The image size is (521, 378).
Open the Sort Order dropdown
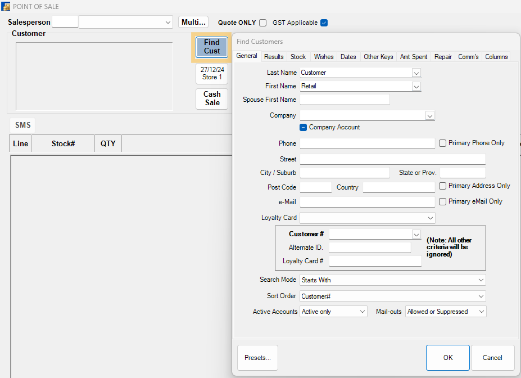481,296
